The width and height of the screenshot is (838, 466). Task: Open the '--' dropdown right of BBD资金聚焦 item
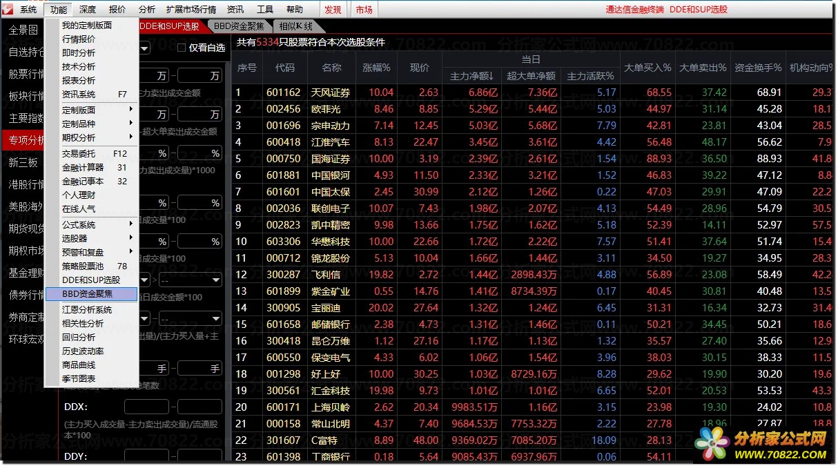pyautogui.click(x=190, y=318)
